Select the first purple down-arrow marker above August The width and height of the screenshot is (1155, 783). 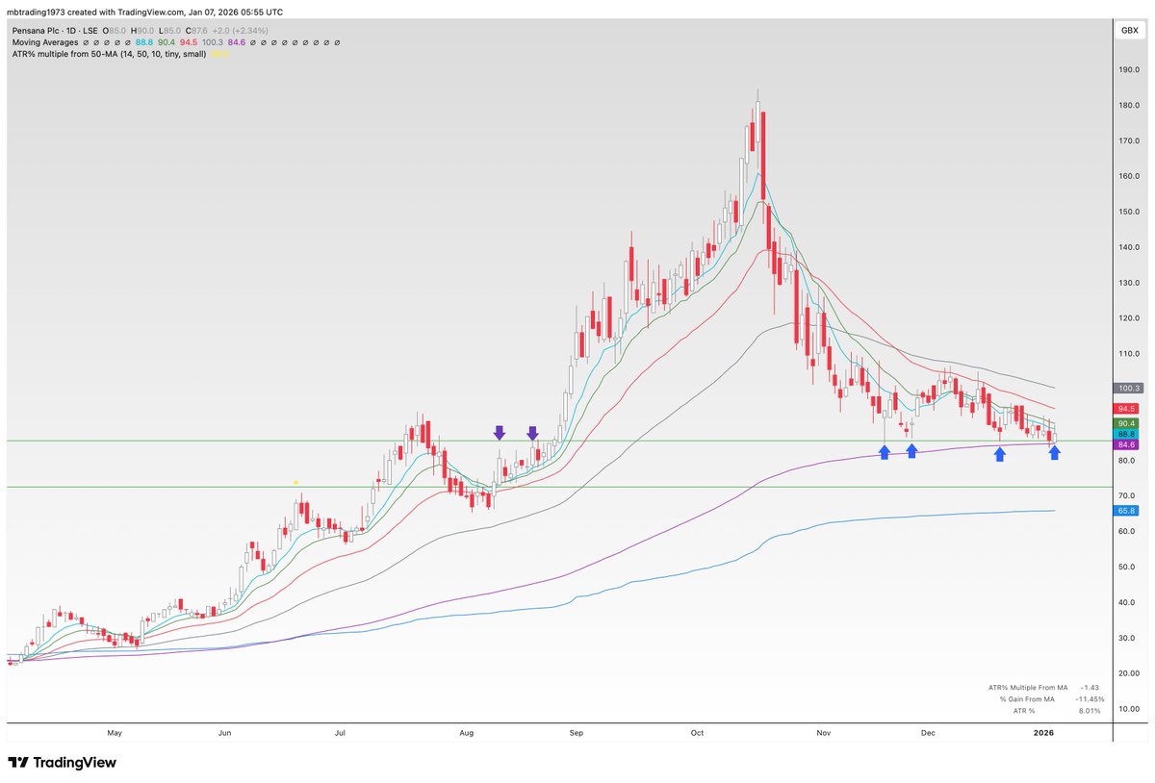(499, 433)
